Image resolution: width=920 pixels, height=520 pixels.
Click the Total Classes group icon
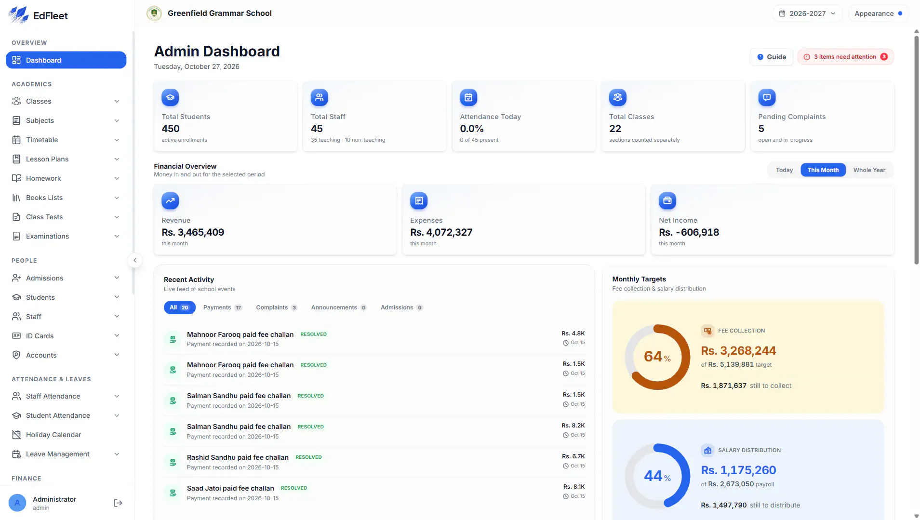tap(618, 97)
